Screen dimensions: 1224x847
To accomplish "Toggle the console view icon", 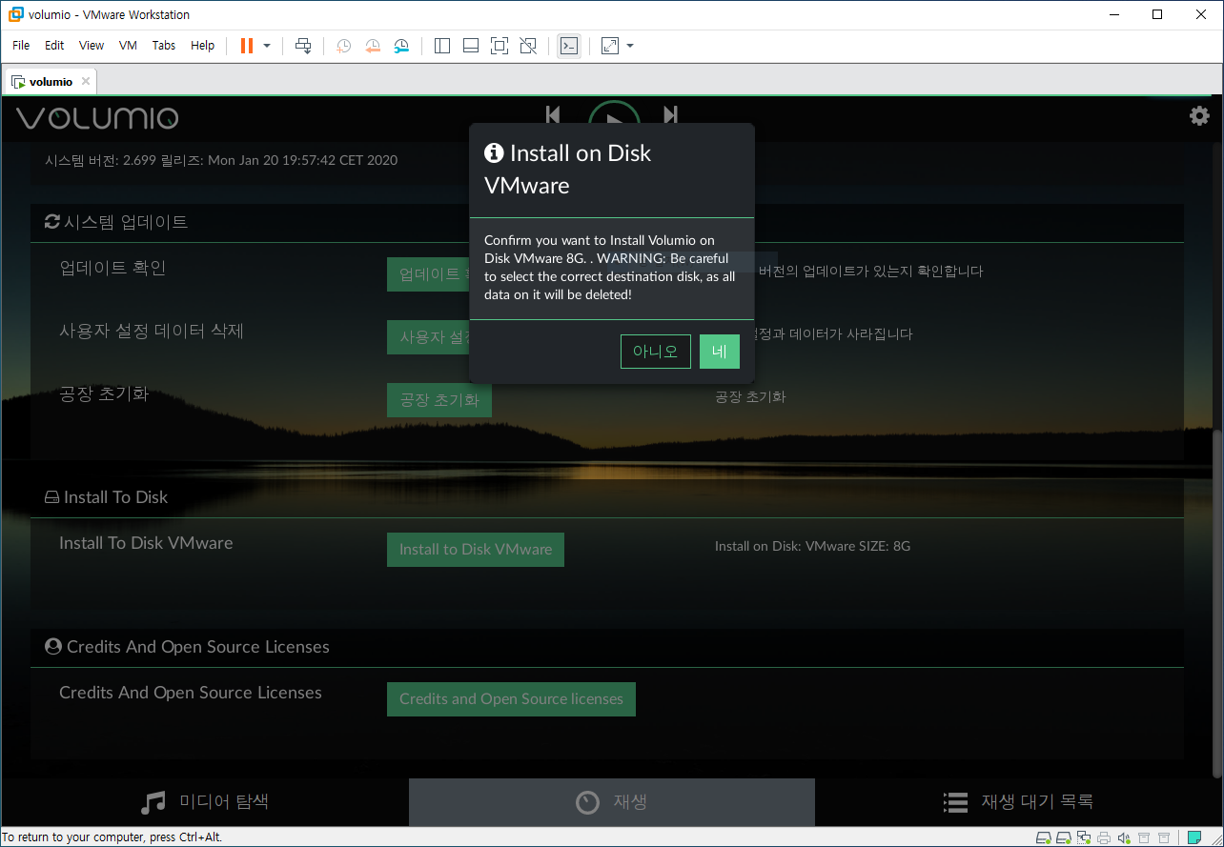I will click(569, 46).
